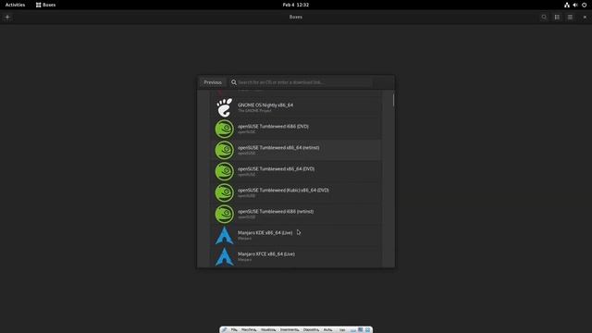592x333 pixels.
Task: Click the openSUSE logo beside Tumbleweed x86_64 (netinst)
Action: (224, 150)
